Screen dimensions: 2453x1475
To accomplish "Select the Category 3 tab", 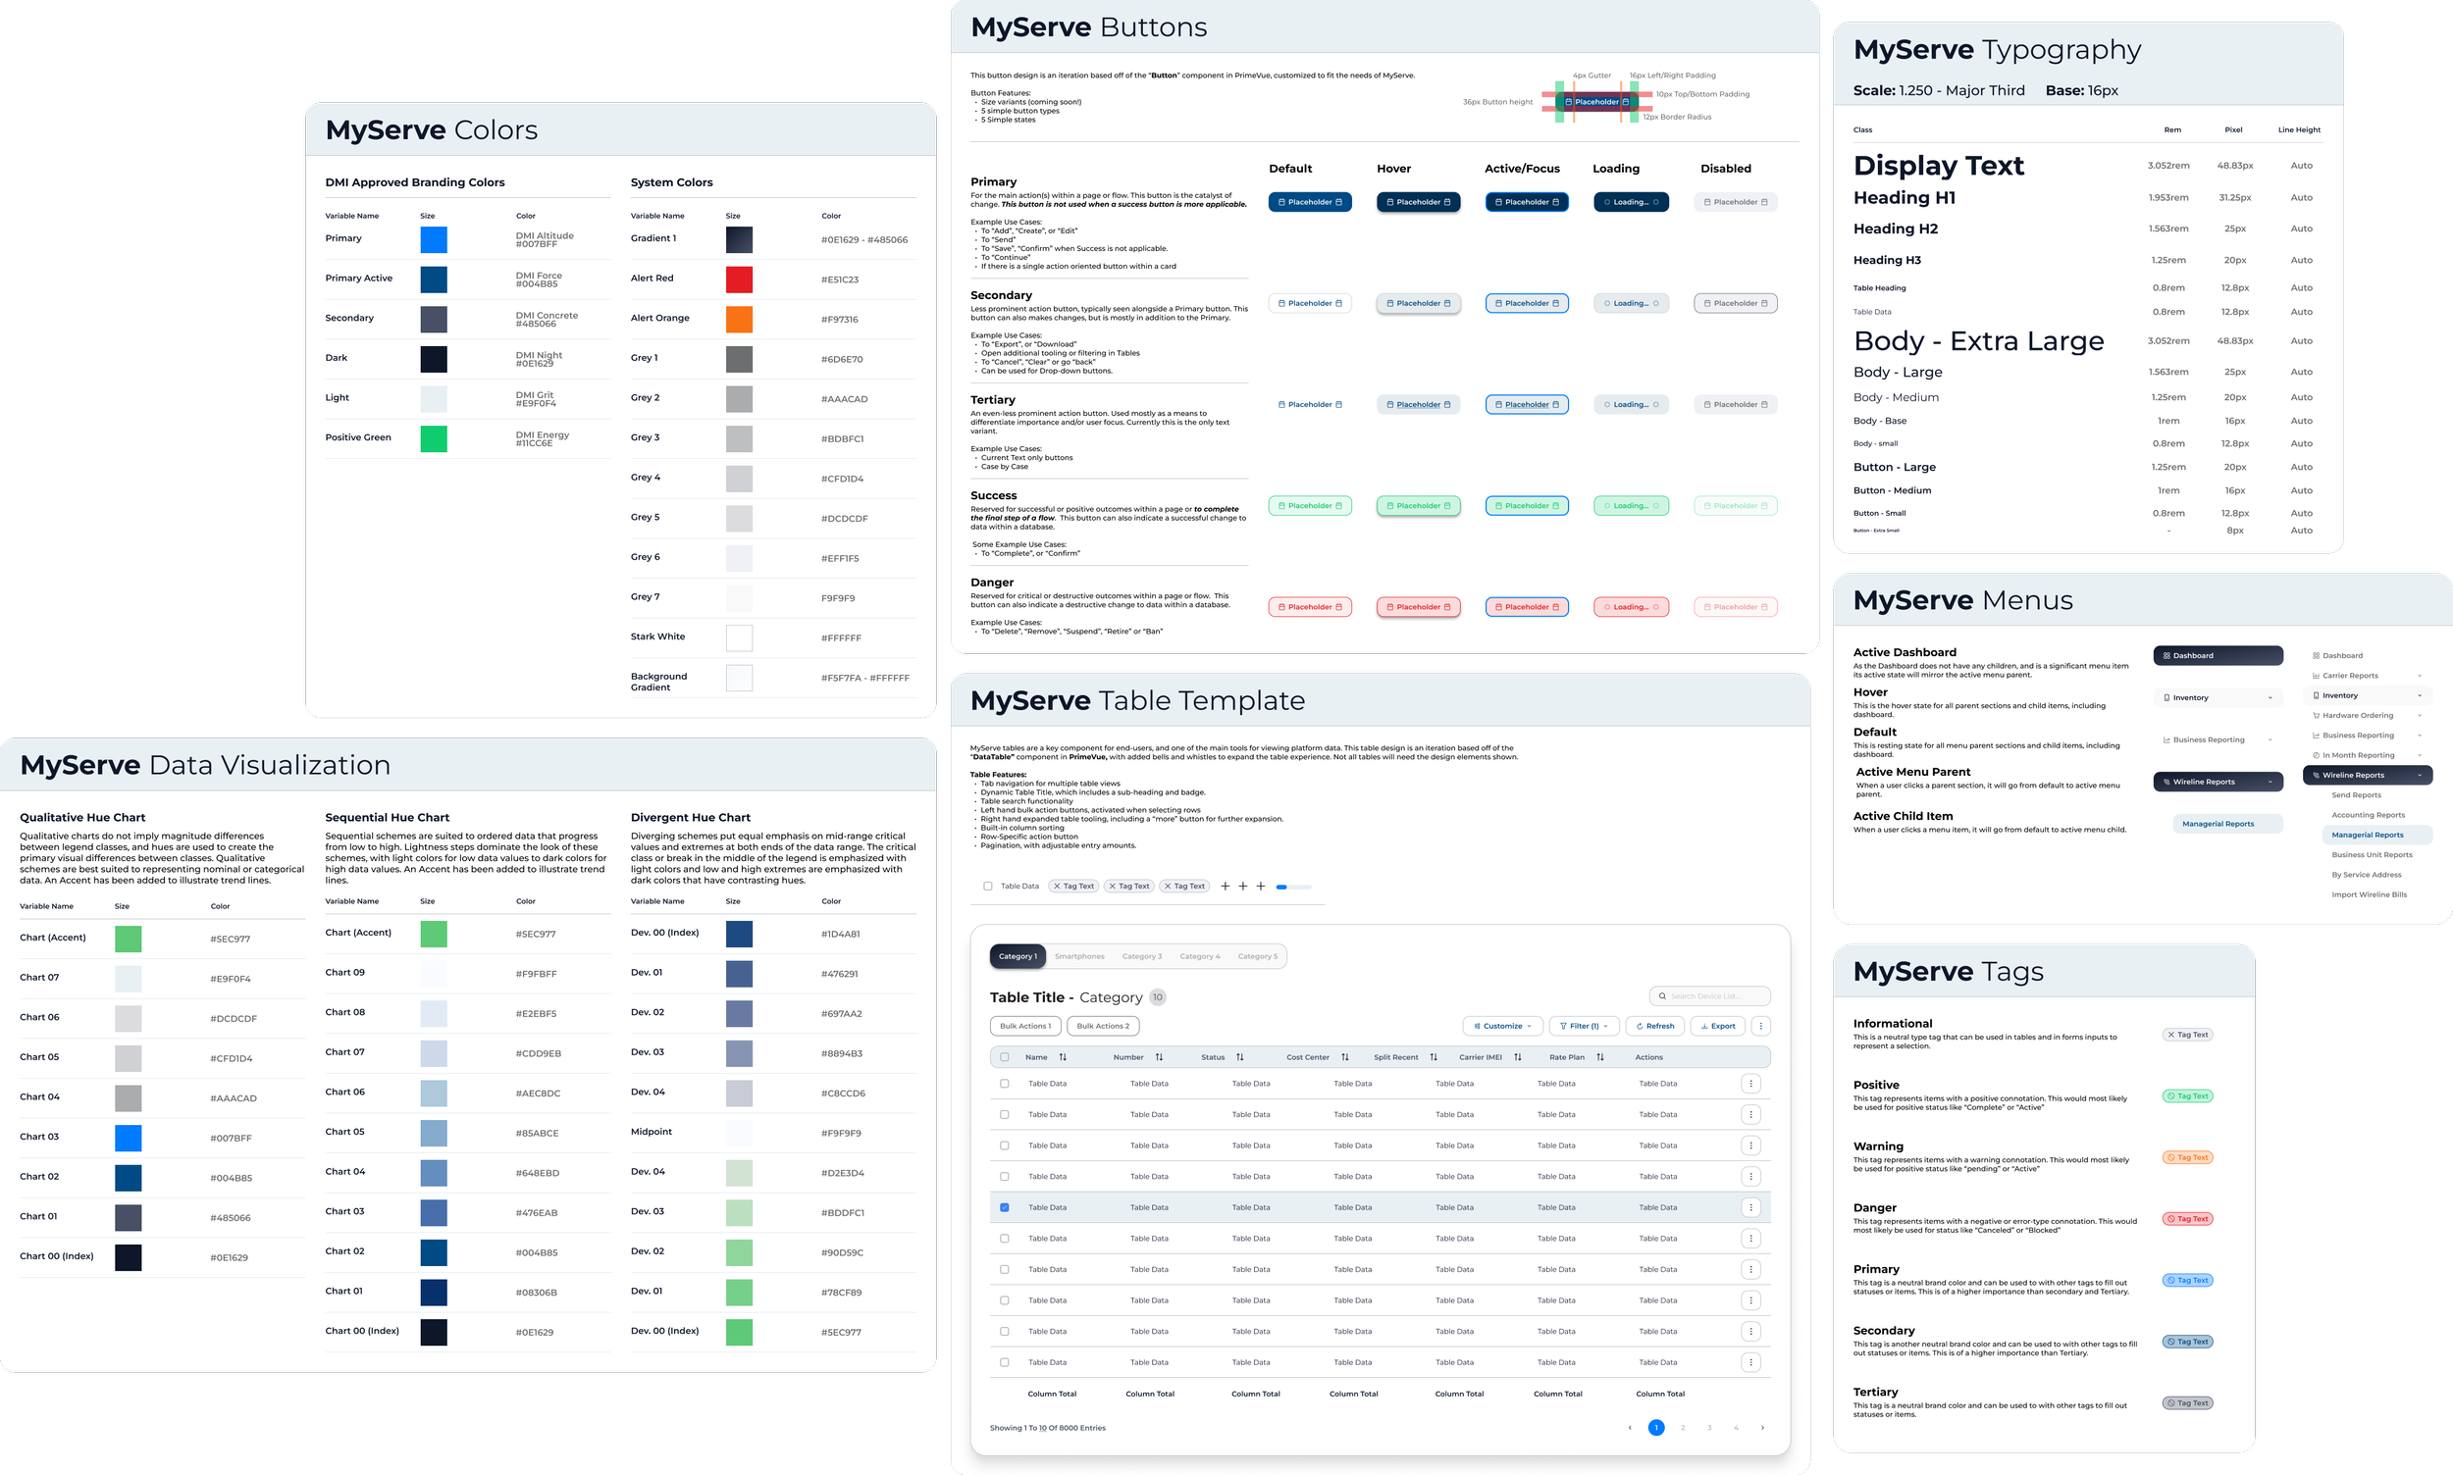I will click(1141, 955).
